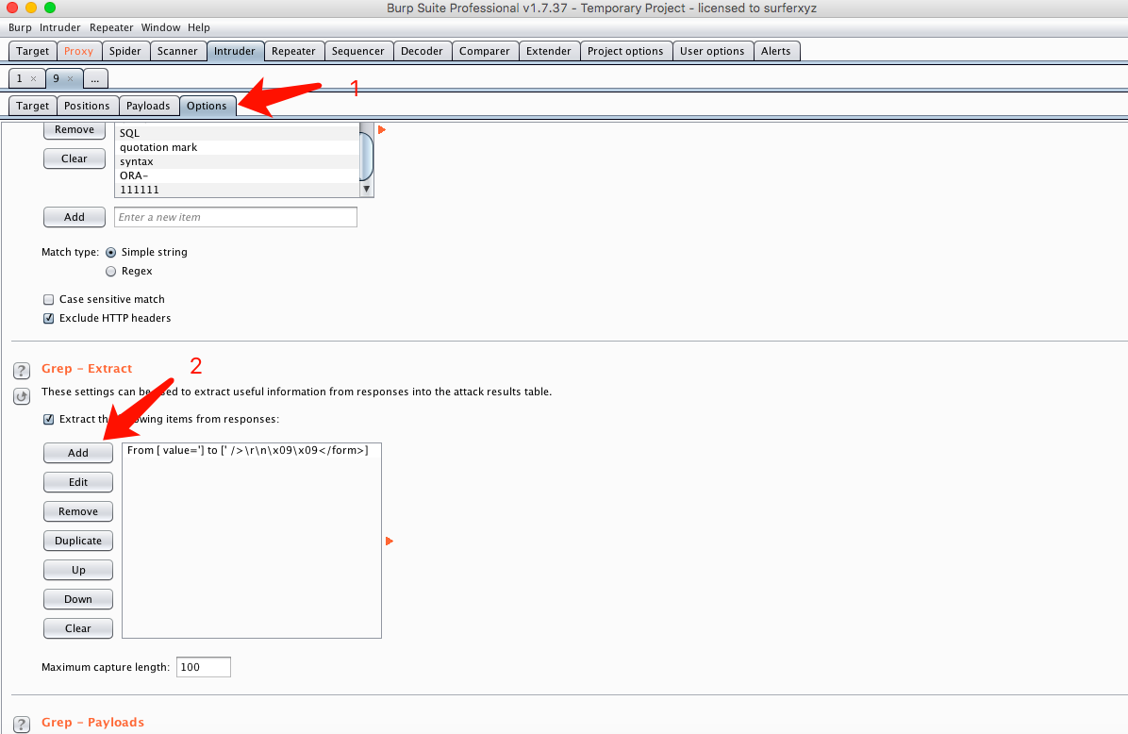This screenshot has height=734, width=1128.
Task: Open the Window menu
Action: 160,27
